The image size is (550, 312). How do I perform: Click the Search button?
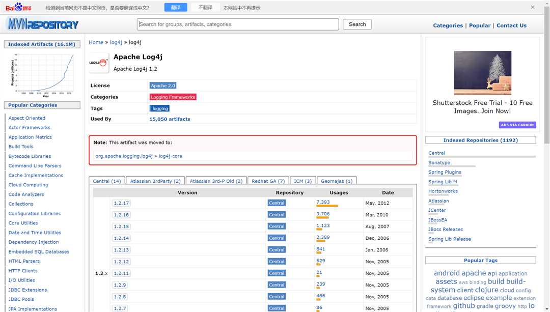pyautogui.click(x=357, y=24)
